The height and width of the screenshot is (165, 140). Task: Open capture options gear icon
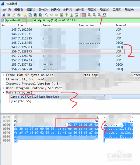click(19, 15)
